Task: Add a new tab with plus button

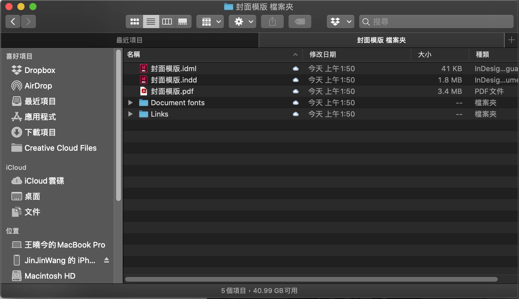Action: tap(511, 40)
